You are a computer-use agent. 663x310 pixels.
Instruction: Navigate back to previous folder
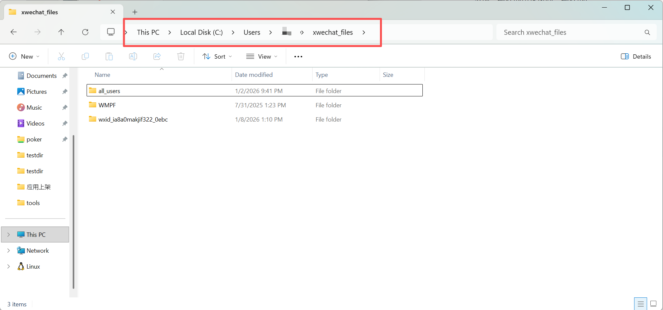pyautogui.click(x=14, y=32)
